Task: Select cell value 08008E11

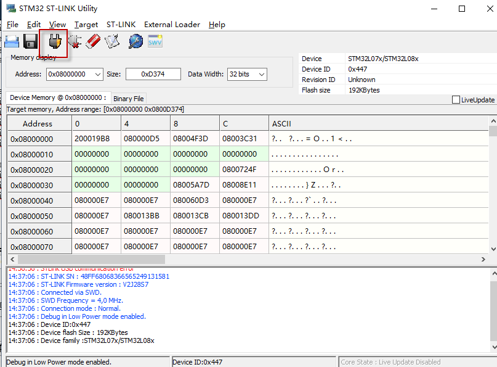Action: coord(244,185)
